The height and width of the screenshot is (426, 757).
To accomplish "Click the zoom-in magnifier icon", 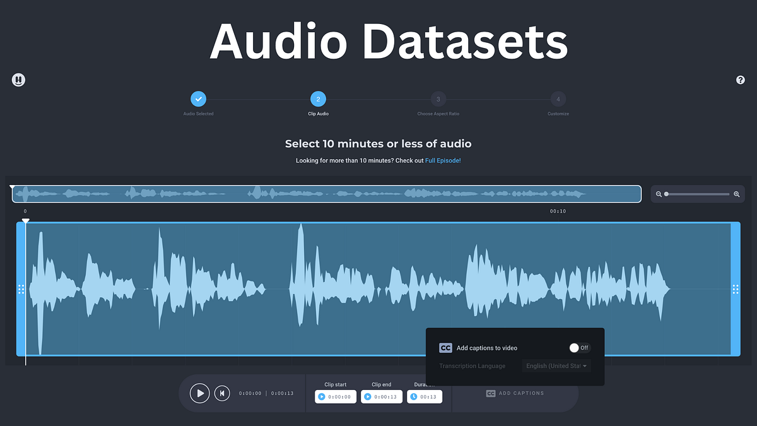I will (737, 194).
